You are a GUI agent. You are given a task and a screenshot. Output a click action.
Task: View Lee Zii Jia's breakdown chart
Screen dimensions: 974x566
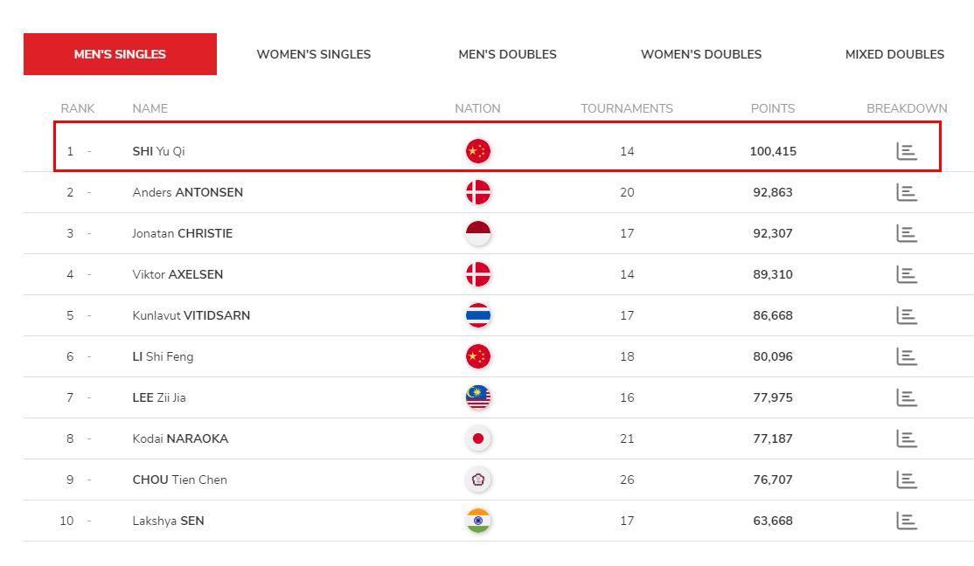[907, 397]
